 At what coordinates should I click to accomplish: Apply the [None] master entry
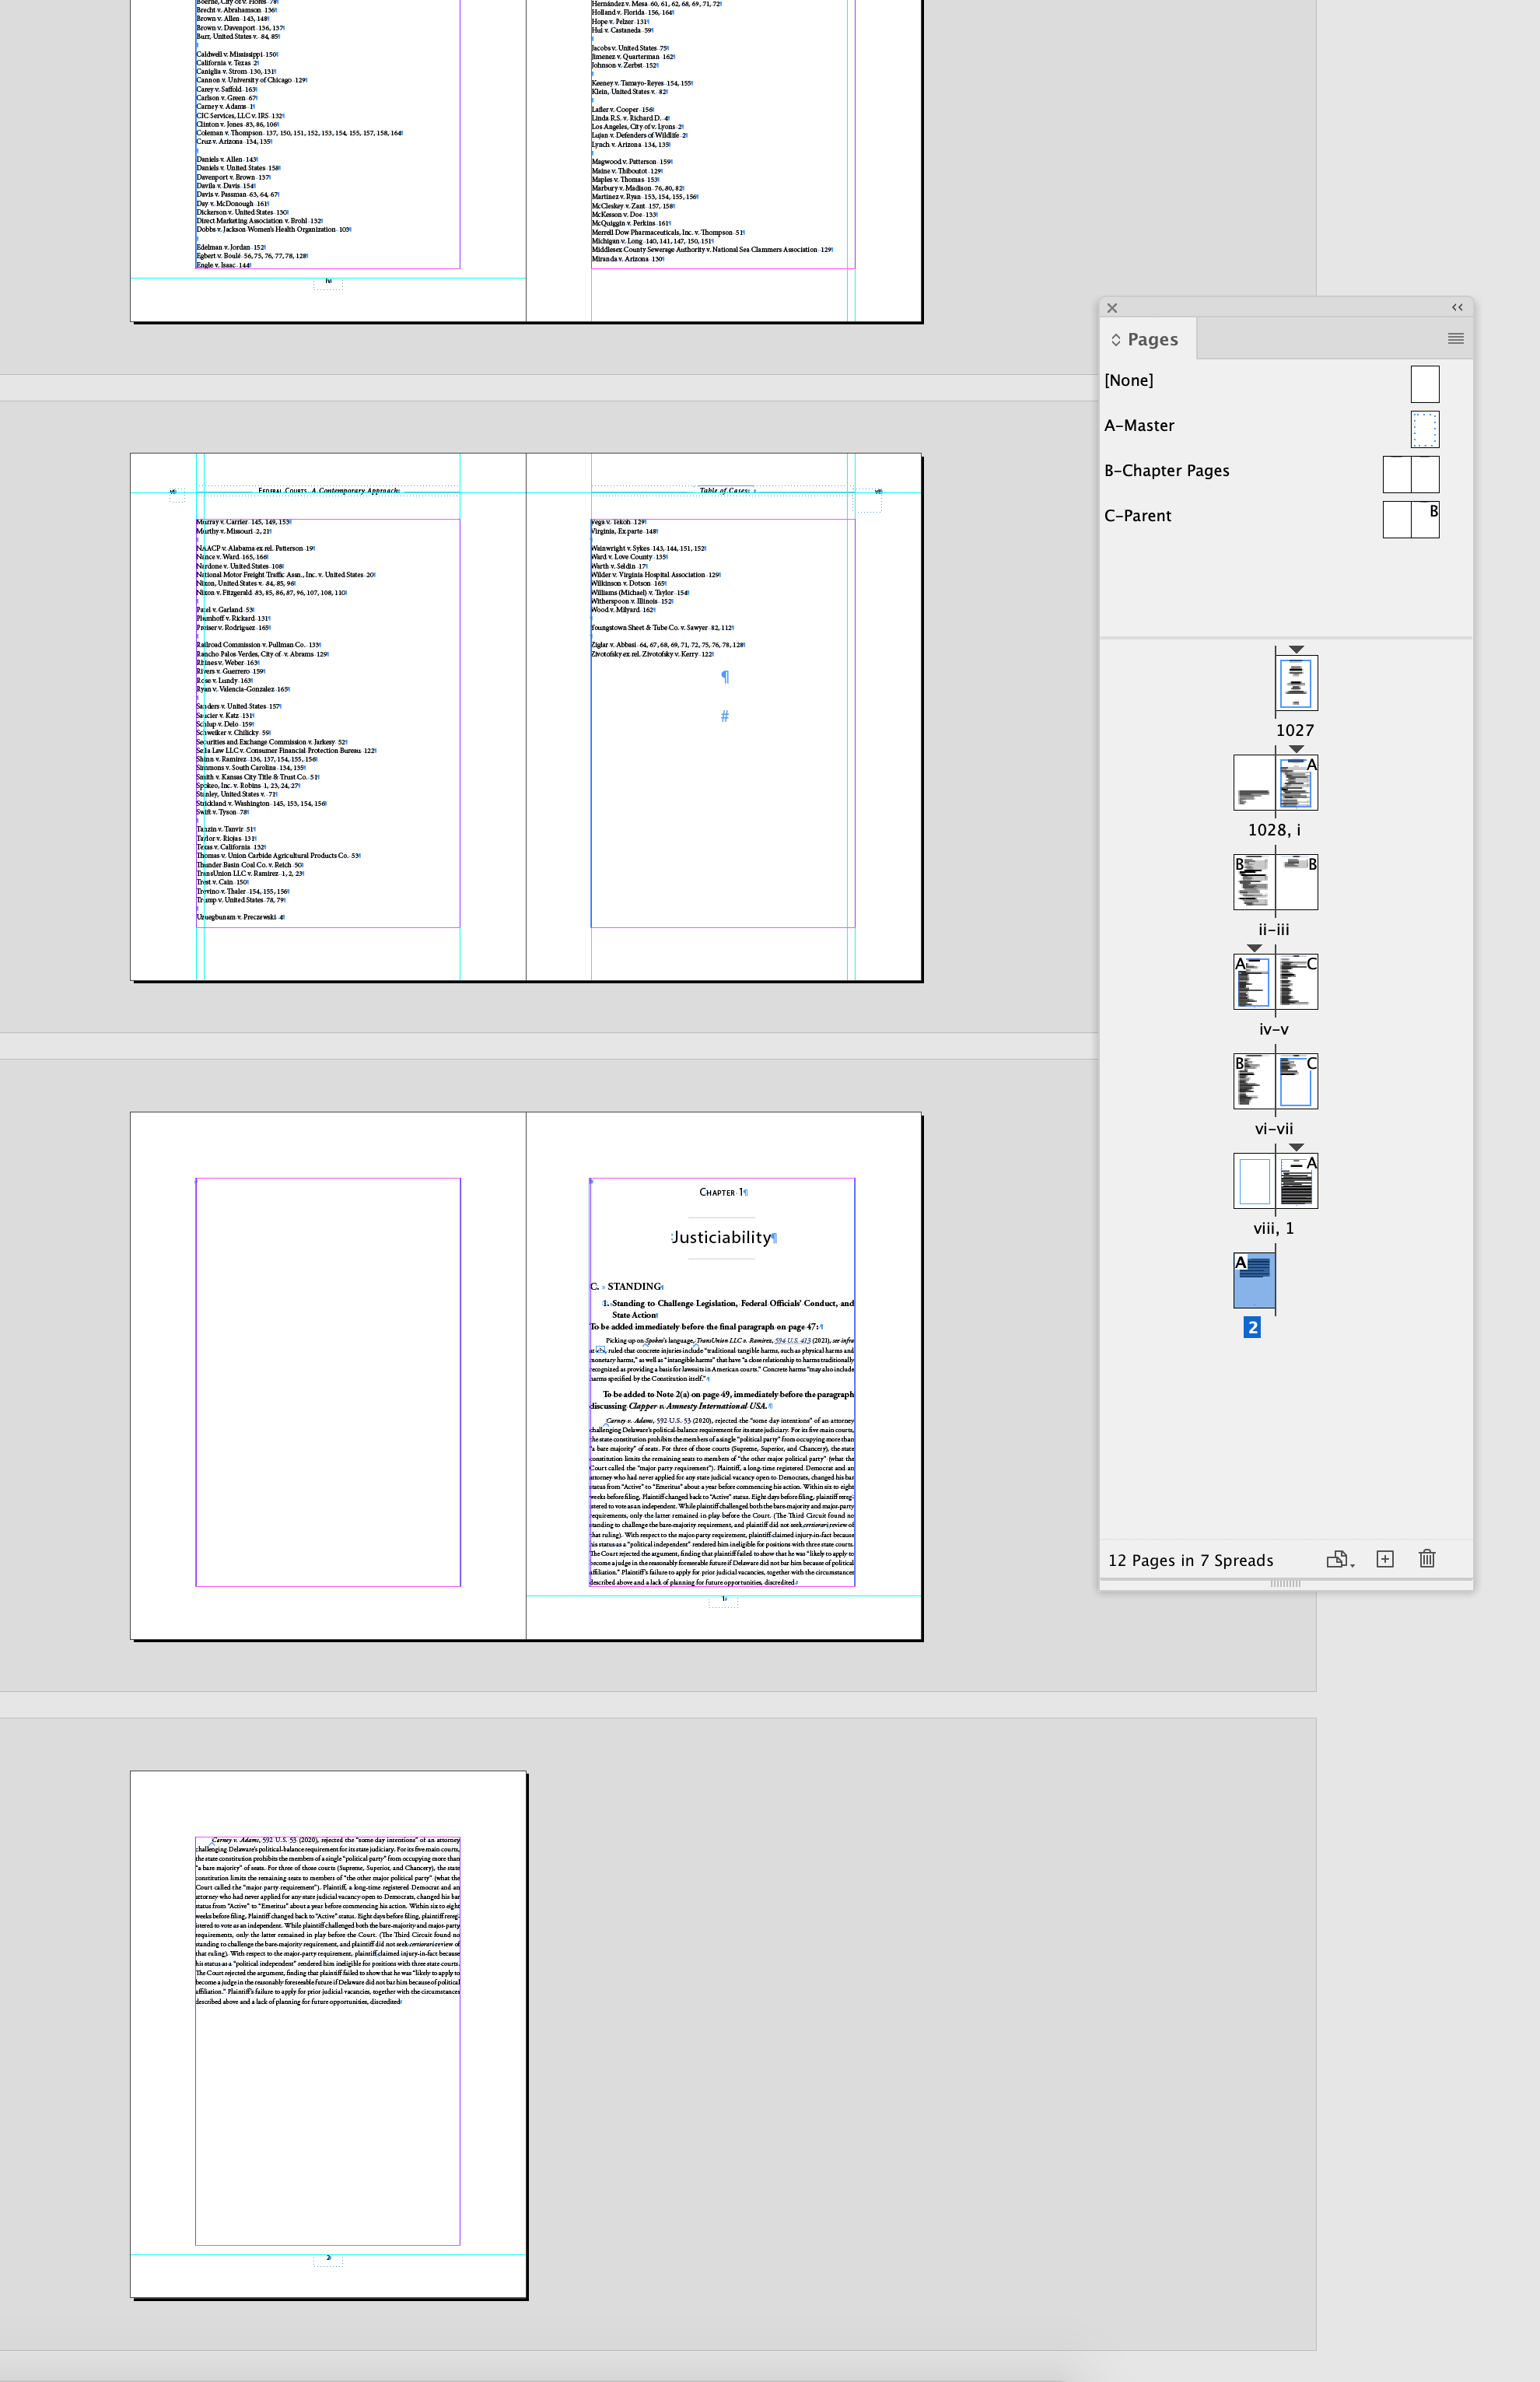click(1129, 380)
